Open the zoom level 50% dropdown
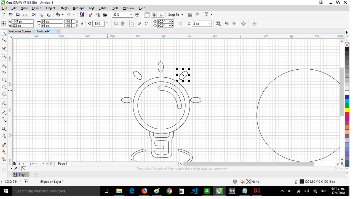 131,15
